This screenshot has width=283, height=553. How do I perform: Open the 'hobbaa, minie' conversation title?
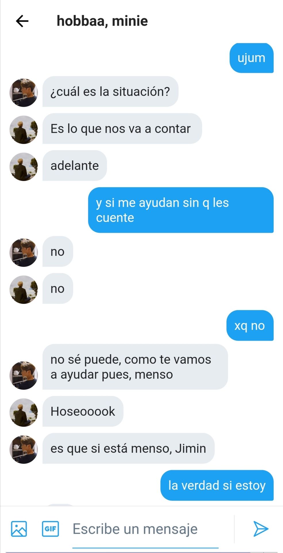click(102, 21)
